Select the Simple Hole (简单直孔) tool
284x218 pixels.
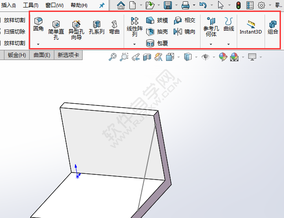[56, 30]
